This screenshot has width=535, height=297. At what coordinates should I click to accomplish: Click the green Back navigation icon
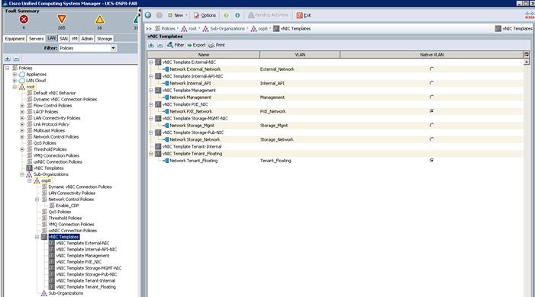pos(148,15)
